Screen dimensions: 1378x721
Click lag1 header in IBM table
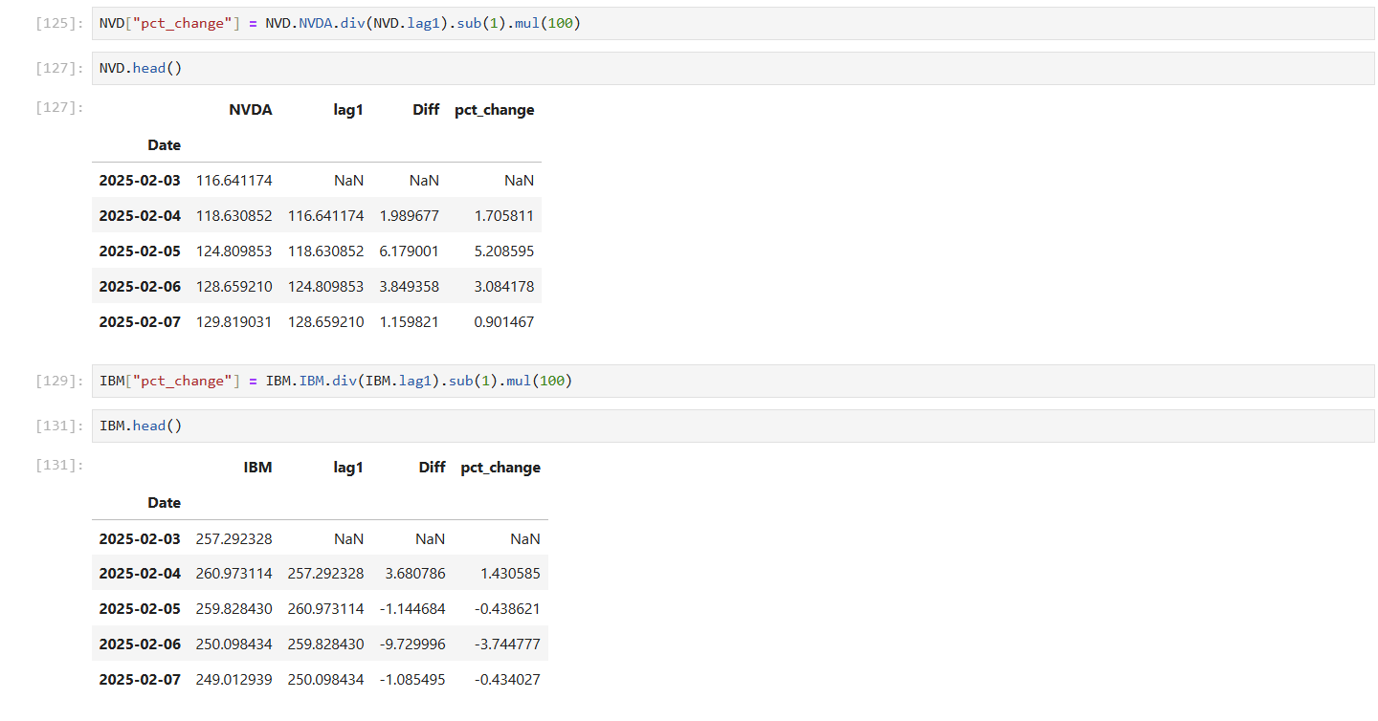tap(348, 468)
